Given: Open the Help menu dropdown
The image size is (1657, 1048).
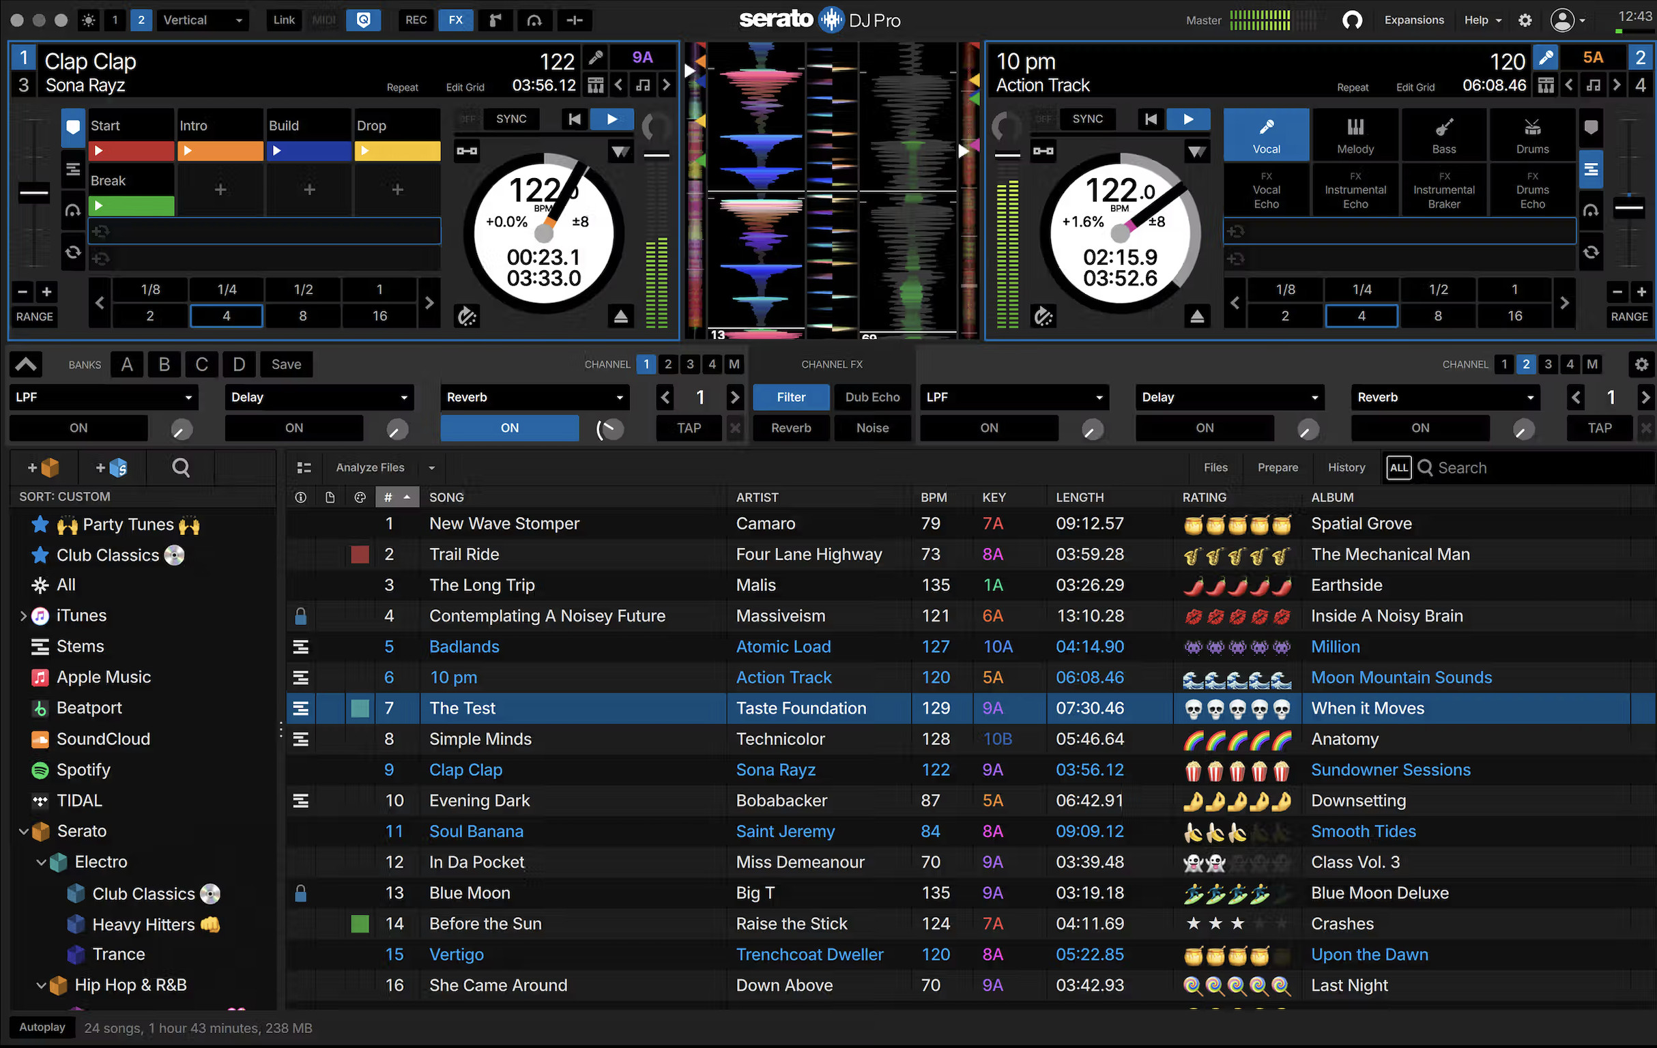Looking at the screenshot, I should [x=1482, y=20].
